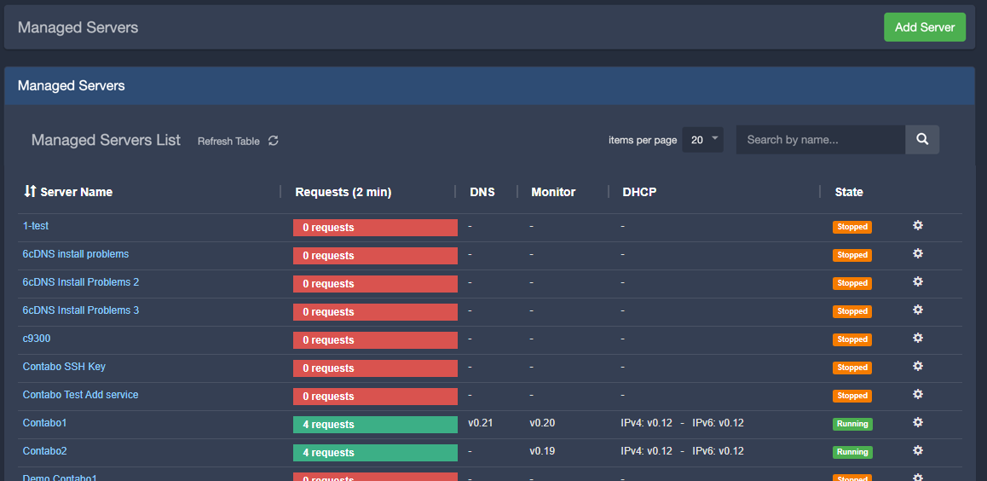Click the green 4 requests bar for Contabo2
Viewport: 987px width, 481px height.
pyautogui.click(x=375, y=452)
